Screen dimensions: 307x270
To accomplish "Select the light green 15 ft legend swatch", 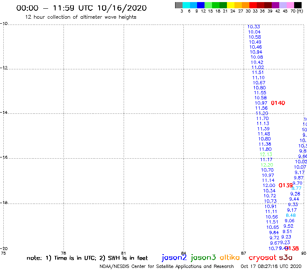I will 208,5.
